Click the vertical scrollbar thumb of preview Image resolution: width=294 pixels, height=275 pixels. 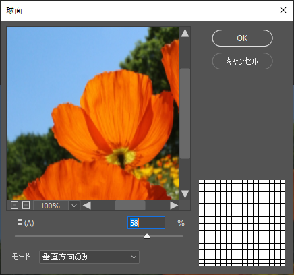(185, 113)
